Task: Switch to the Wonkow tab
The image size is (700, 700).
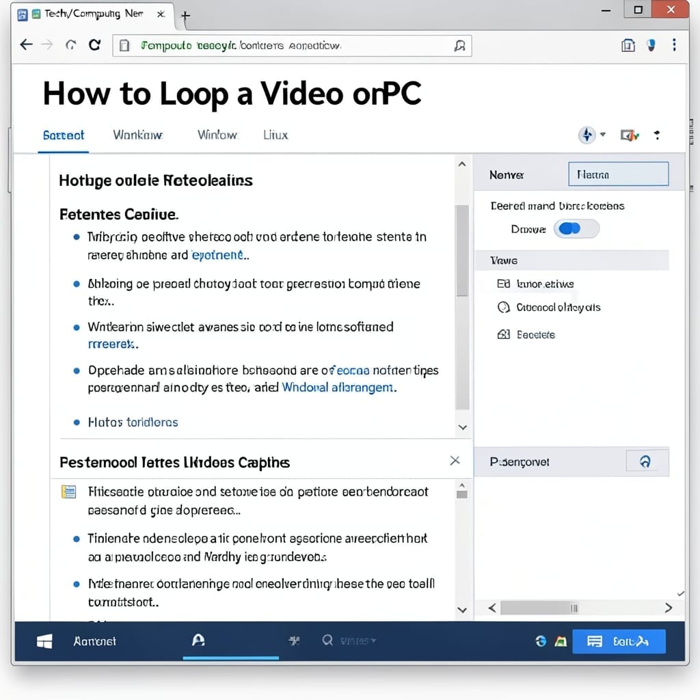Action: [138, 135]
